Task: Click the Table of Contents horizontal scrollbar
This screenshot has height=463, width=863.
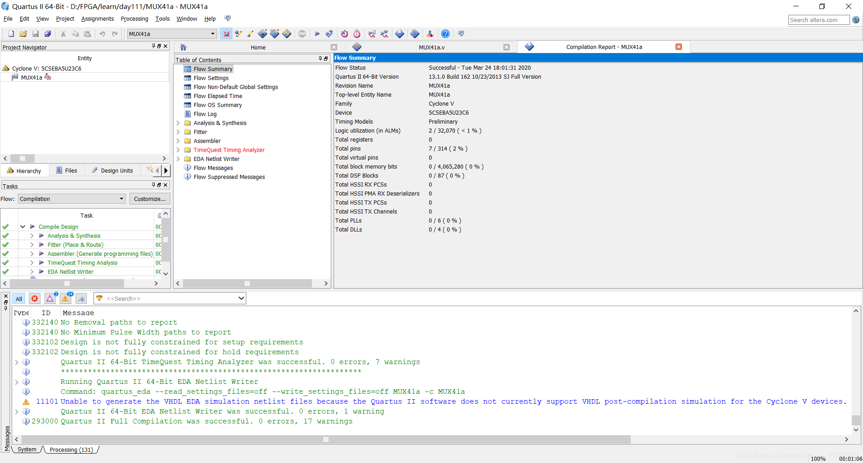Action: (x=247, y=283)
